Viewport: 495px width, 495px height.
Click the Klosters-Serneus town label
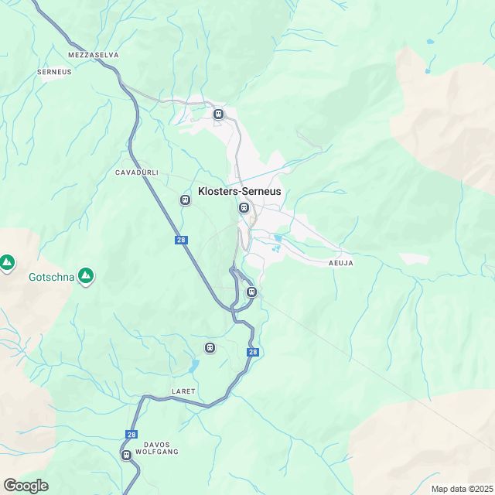[239, 191]
